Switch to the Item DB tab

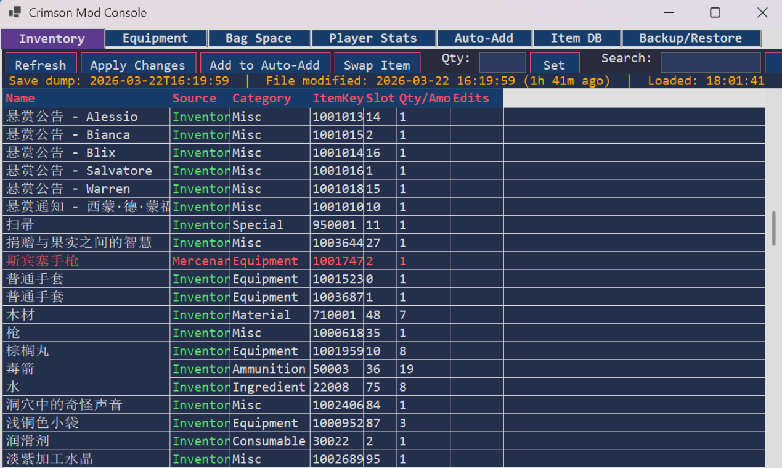coord(576,38)
